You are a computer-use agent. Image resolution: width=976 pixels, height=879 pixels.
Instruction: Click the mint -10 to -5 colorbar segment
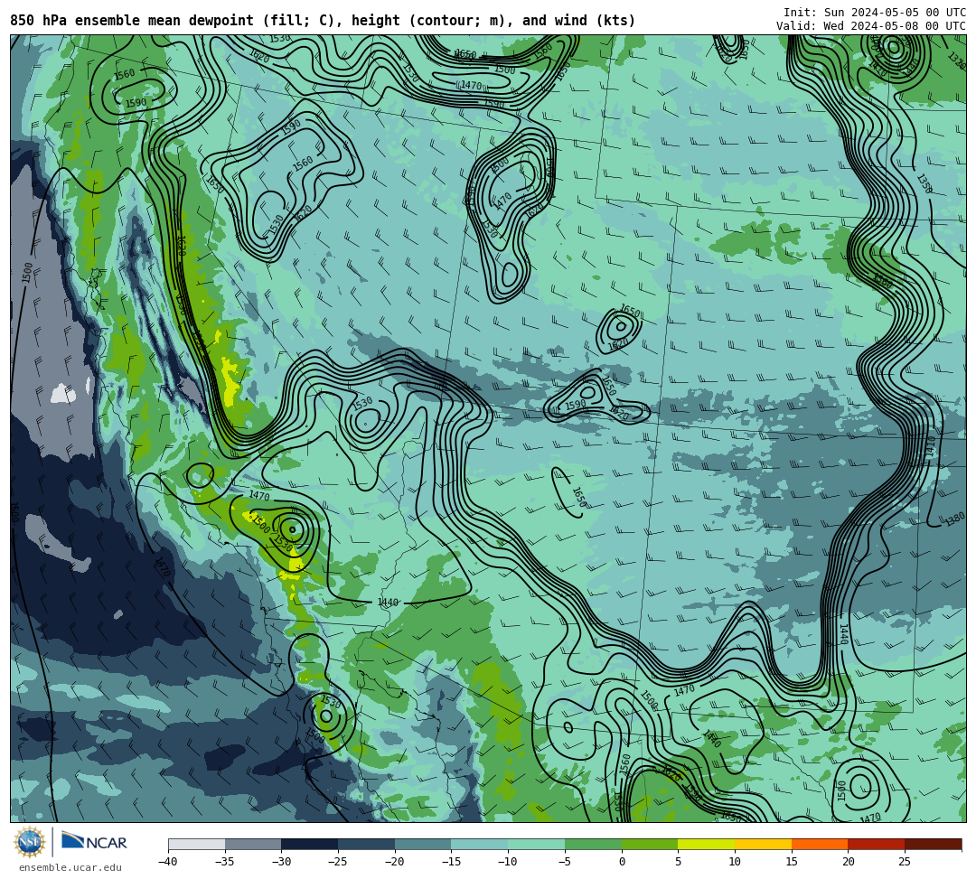537,844
